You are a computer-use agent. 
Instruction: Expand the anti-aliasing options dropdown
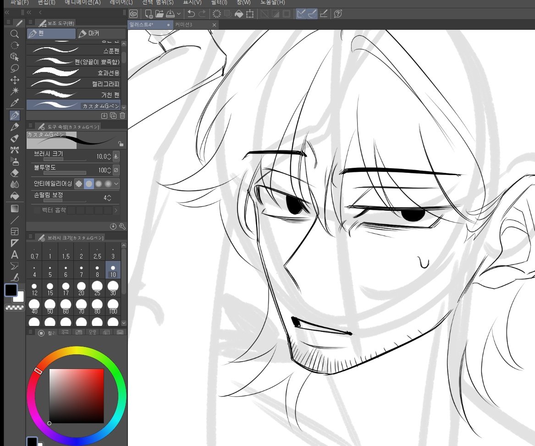116,184
